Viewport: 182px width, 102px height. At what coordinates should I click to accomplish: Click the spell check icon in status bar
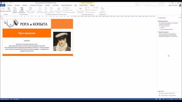click(x=11, y=99)
